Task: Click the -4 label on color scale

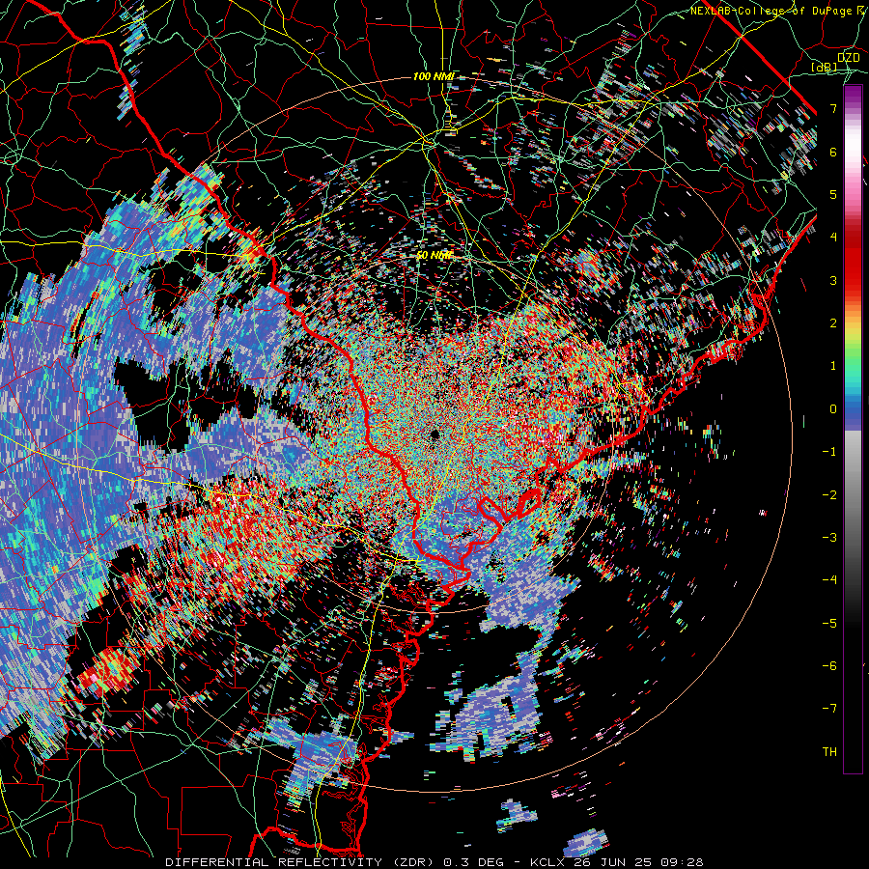Action: pos(829,580)
